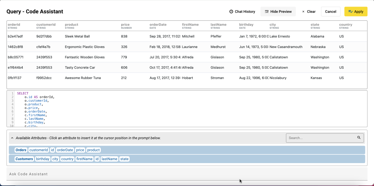The width and height of the screenshot is (374, 186).
Task: Insert the lastName attribute chip
Action: pyautogui.click(x=110, y=159)
